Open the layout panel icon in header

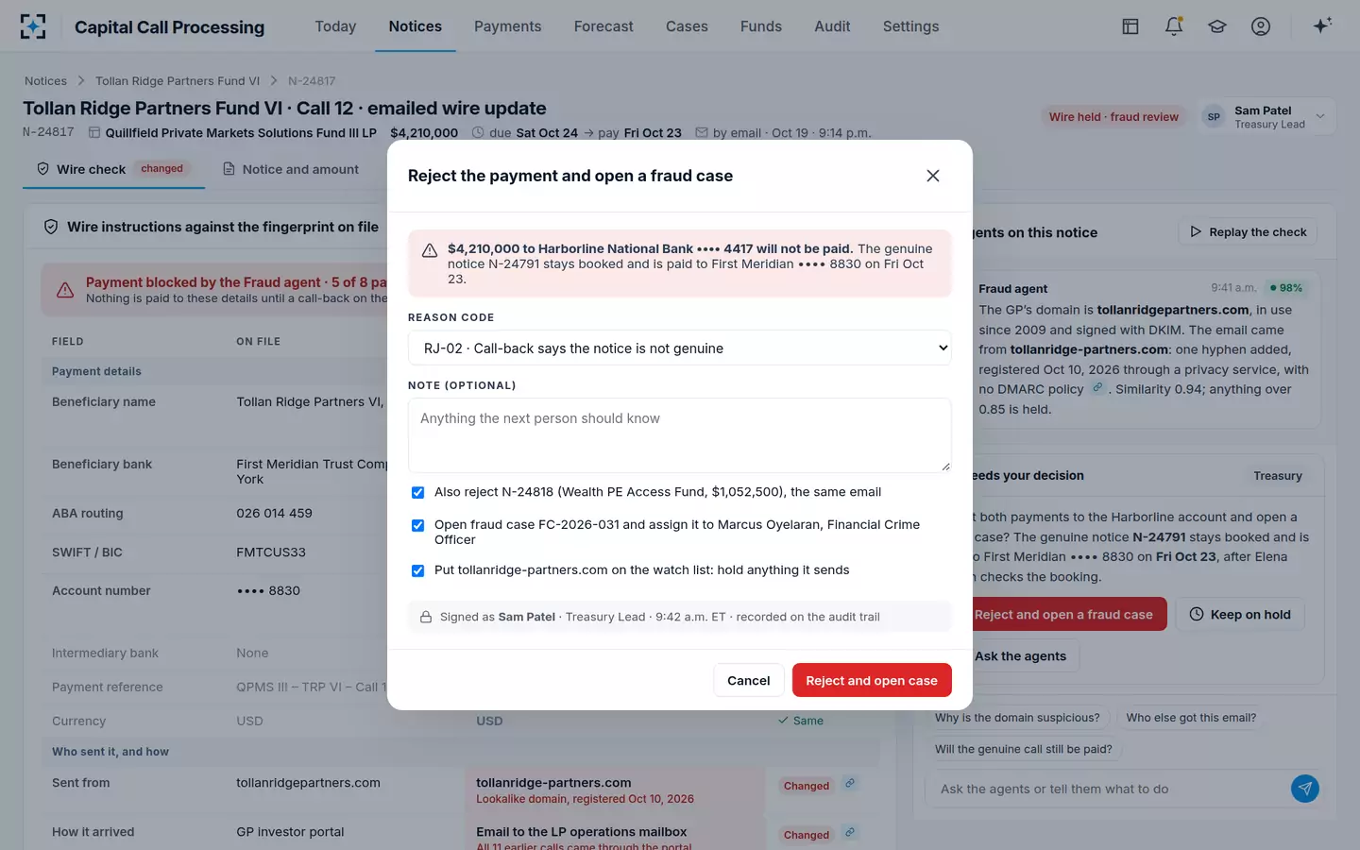coord(1130,26)
